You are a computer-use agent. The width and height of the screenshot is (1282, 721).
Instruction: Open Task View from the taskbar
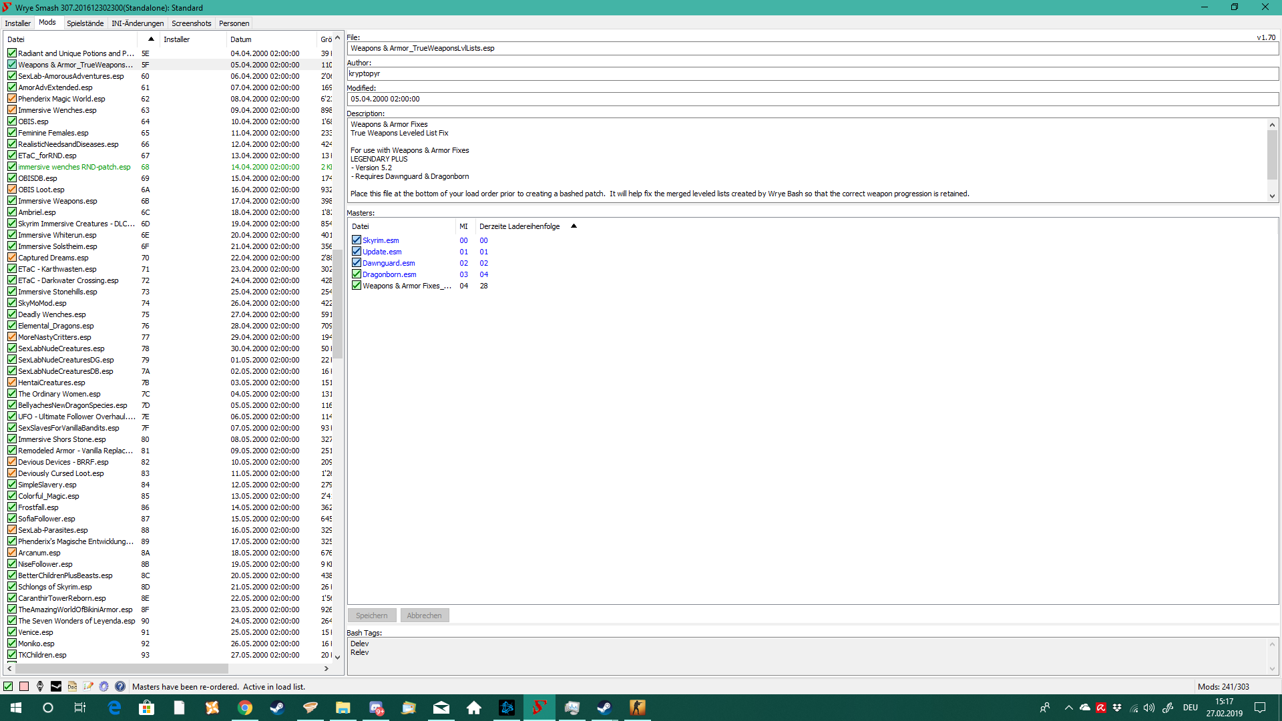coord(80,708)
